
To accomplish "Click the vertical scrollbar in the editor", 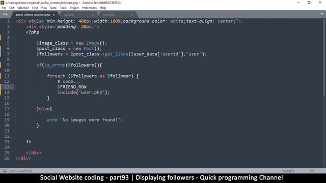I will coord(324,57).
